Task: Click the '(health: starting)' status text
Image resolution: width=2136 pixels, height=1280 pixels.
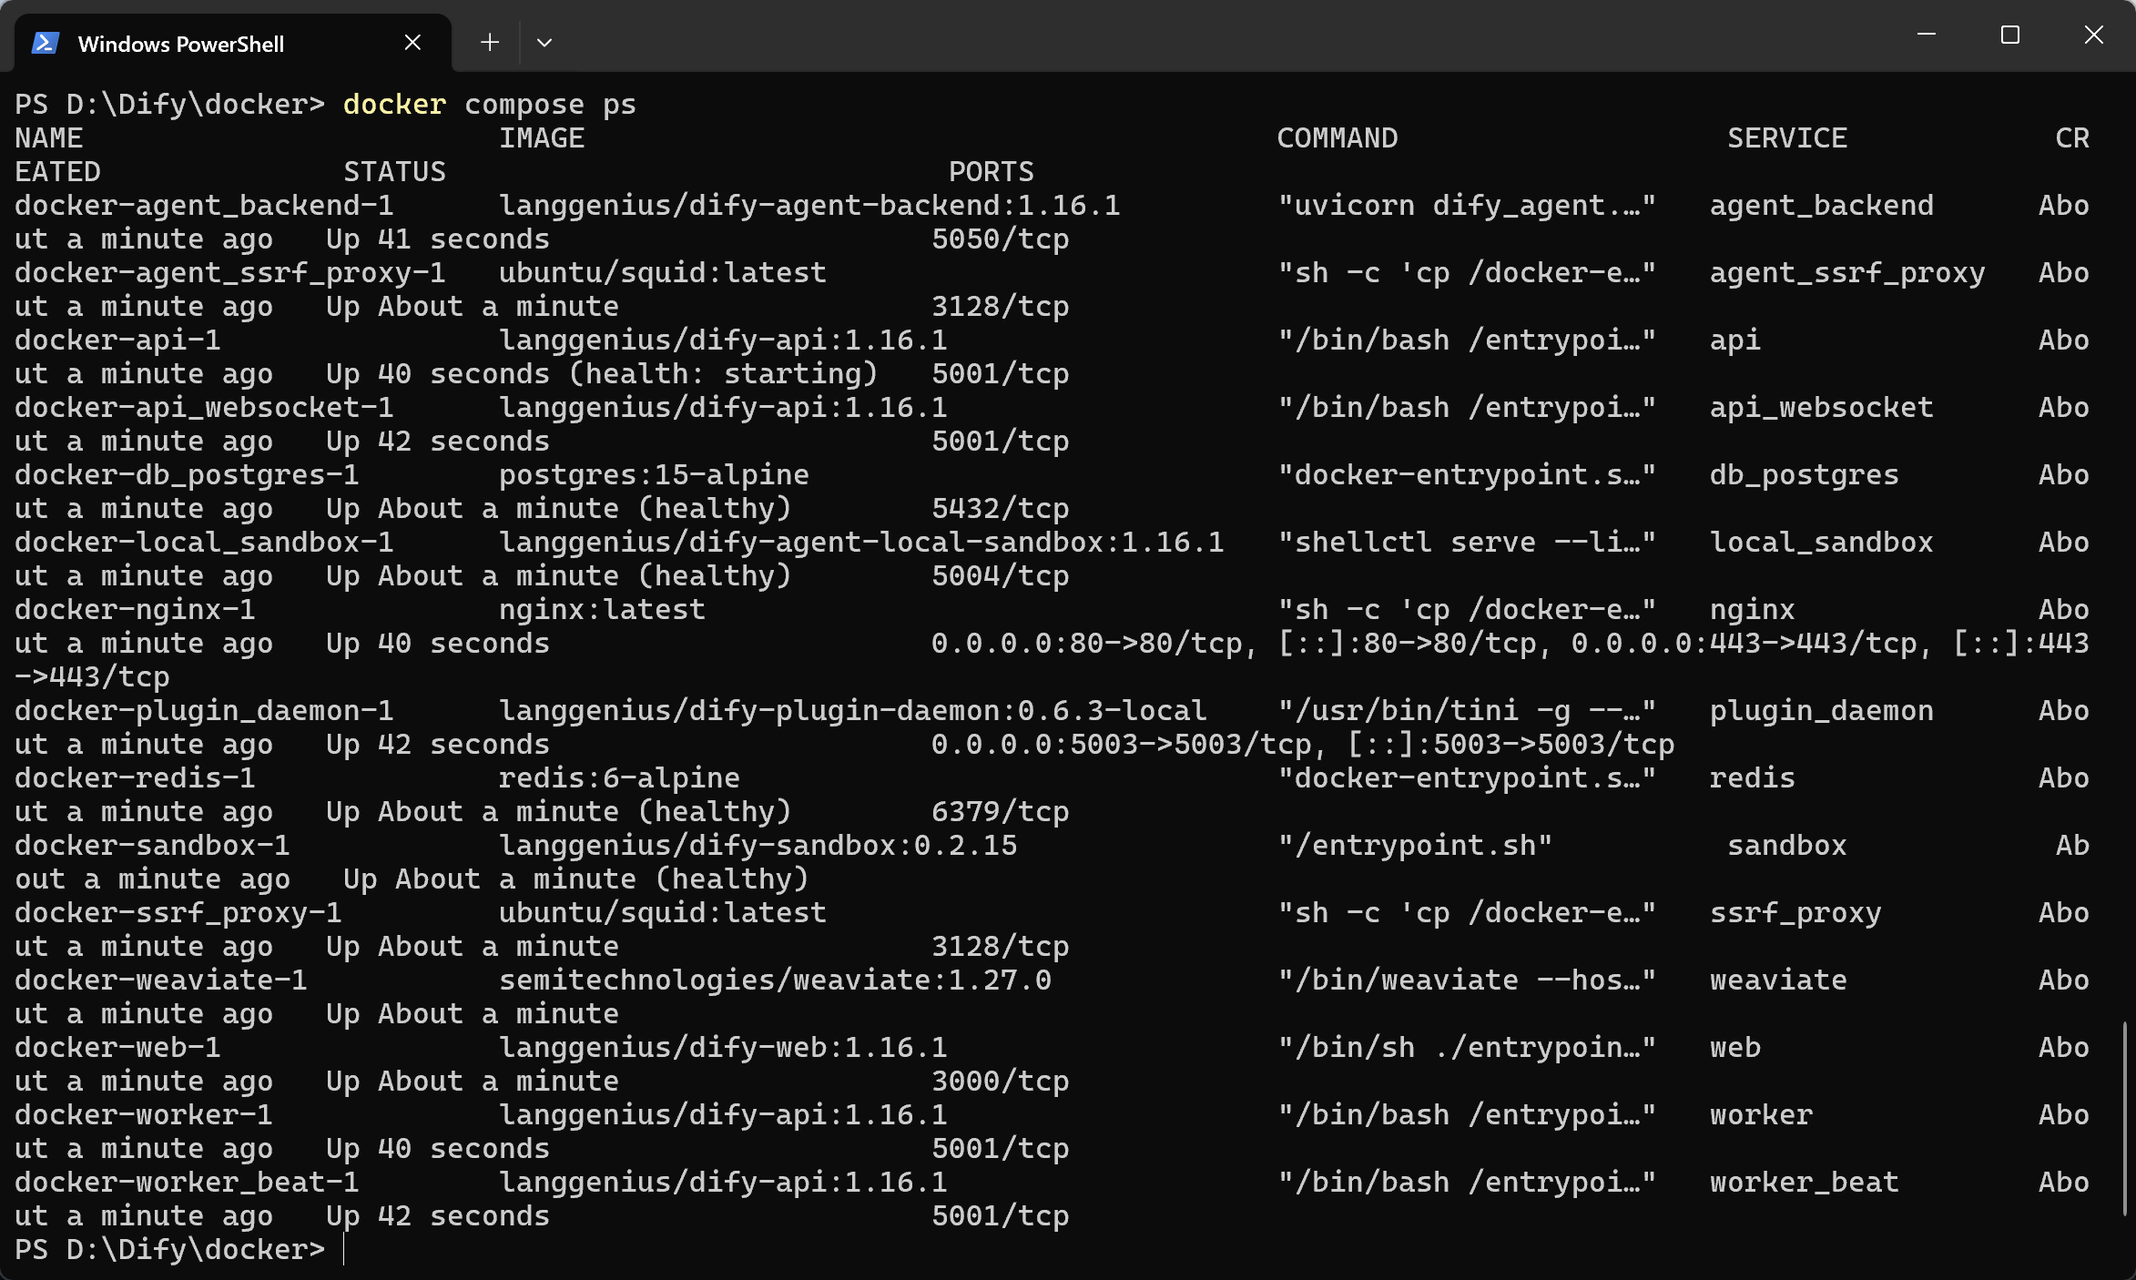Action: pyautogui.click(x=724, y=374)
